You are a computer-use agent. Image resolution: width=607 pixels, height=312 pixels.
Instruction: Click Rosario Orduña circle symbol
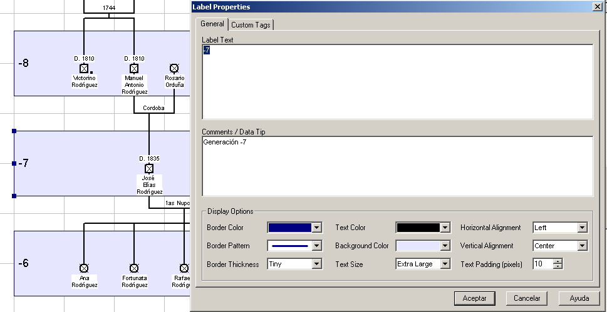(174, 69)
